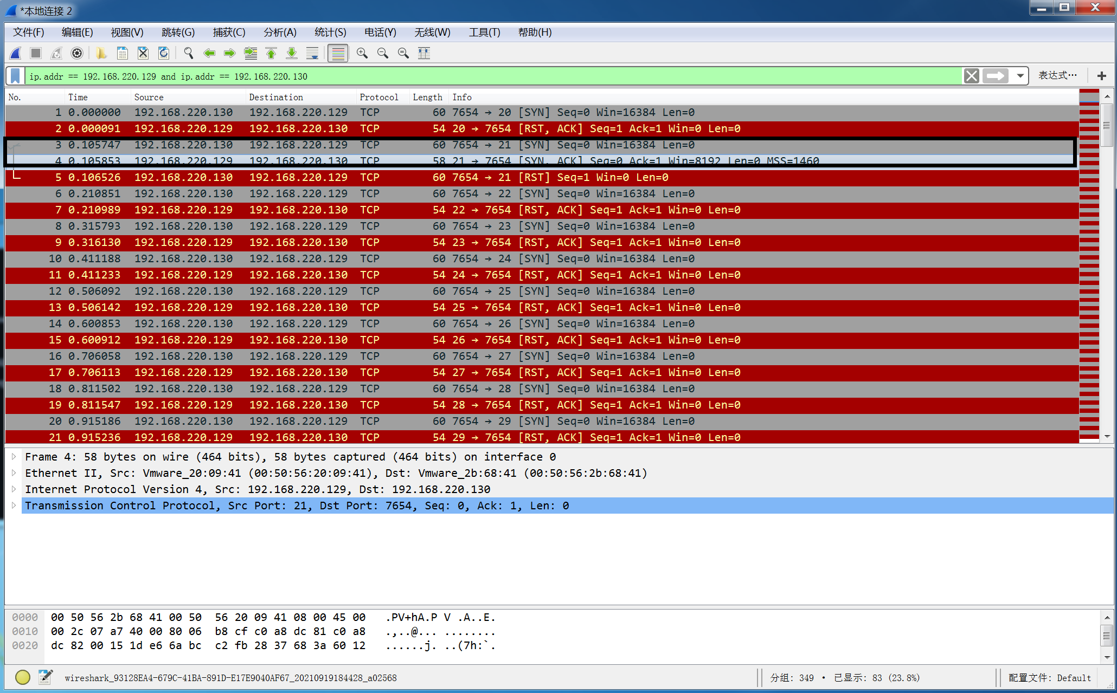Go back in packet history

coord(209,53)
